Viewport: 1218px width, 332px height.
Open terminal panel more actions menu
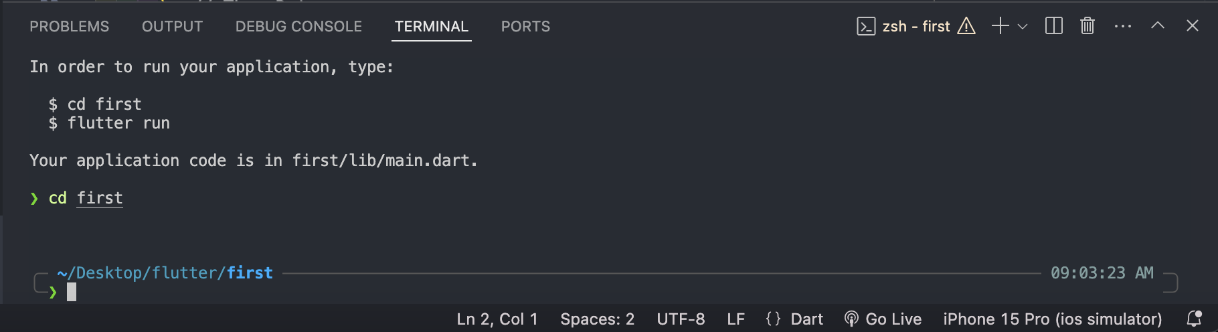(1122, 26)
